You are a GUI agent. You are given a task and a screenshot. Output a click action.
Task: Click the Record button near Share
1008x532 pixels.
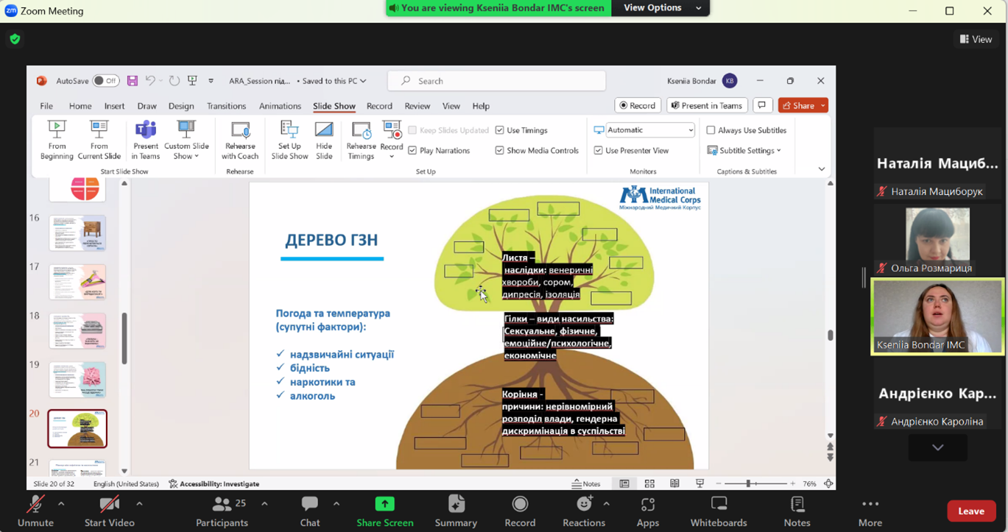[x=638, y=105]
